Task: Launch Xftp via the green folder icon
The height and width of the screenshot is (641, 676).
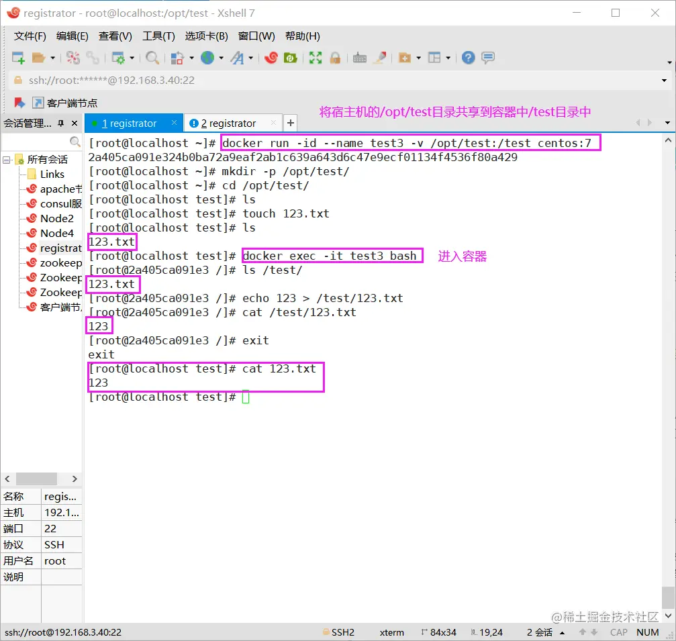Action: tap(290, 57)
